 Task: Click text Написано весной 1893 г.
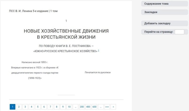[x=35, y=62]
